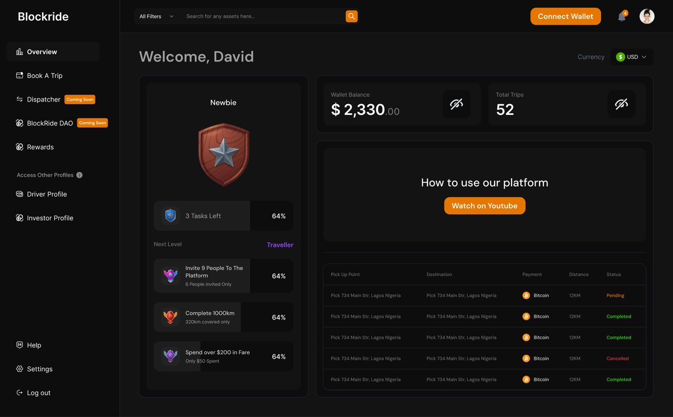Click the Pending status text

point(615,295)
